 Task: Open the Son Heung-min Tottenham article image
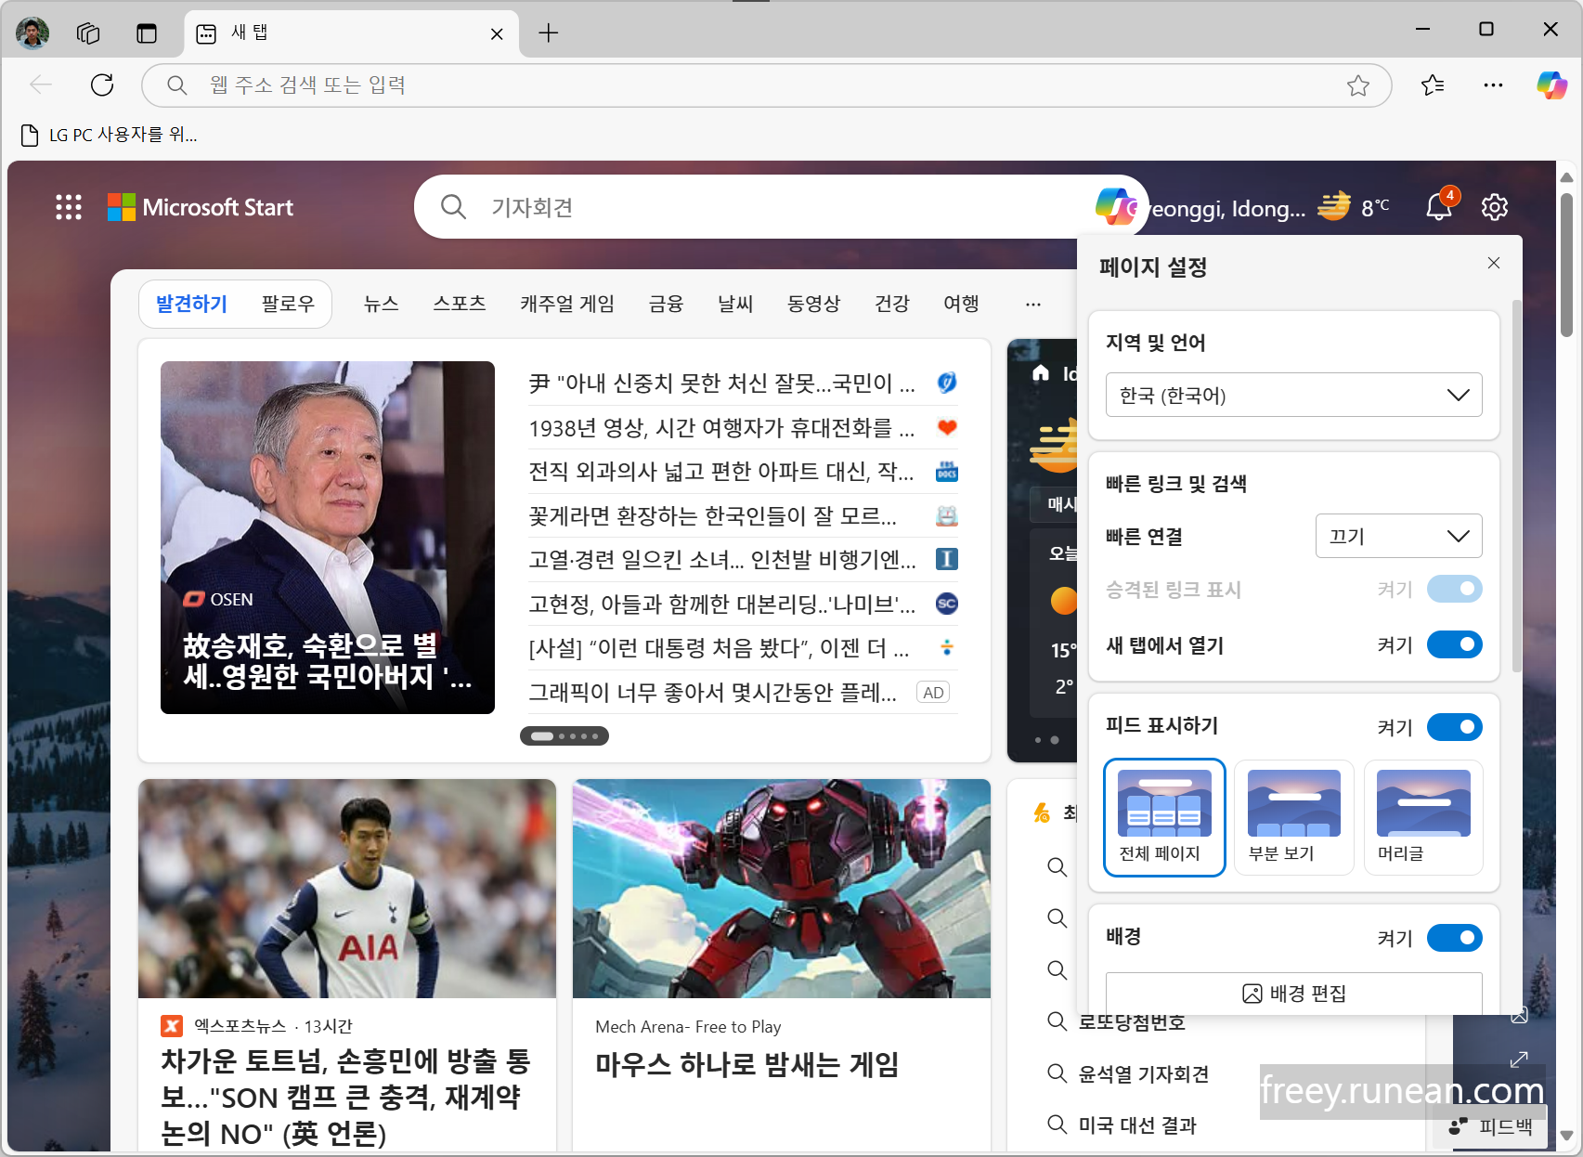point(347,889)
